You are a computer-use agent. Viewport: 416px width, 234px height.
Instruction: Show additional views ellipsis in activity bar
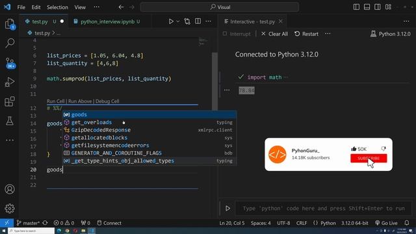click(x=10, y=140)
